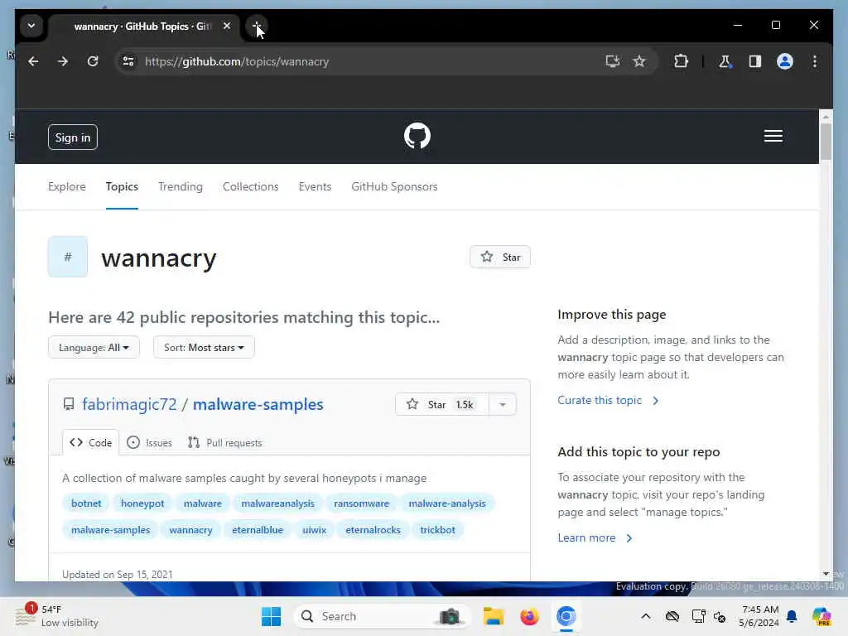
Task: Select the trickbot topic tag
Action: click(437, 530)
